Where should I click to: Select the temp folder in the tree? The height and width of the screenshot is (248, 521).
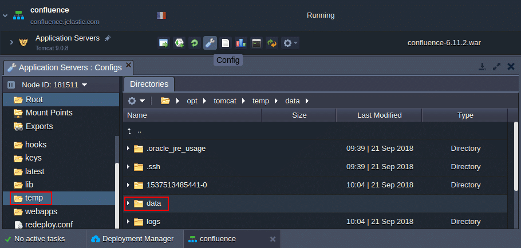58,198
